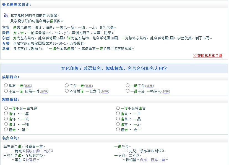Select the 一诺千金 一鸣惊人 option
Image resolution: width=229 pixels, height=165 pixels.
click(127, 91)
